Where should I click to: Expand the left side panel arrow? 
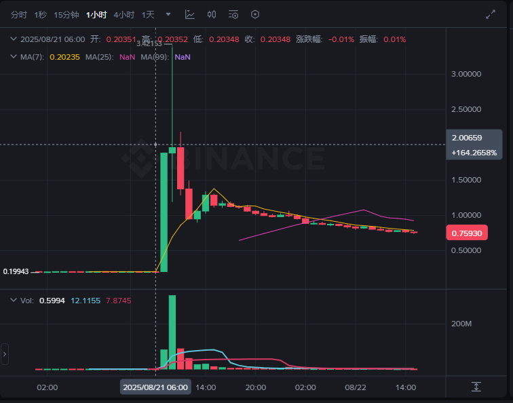(4, 354)
